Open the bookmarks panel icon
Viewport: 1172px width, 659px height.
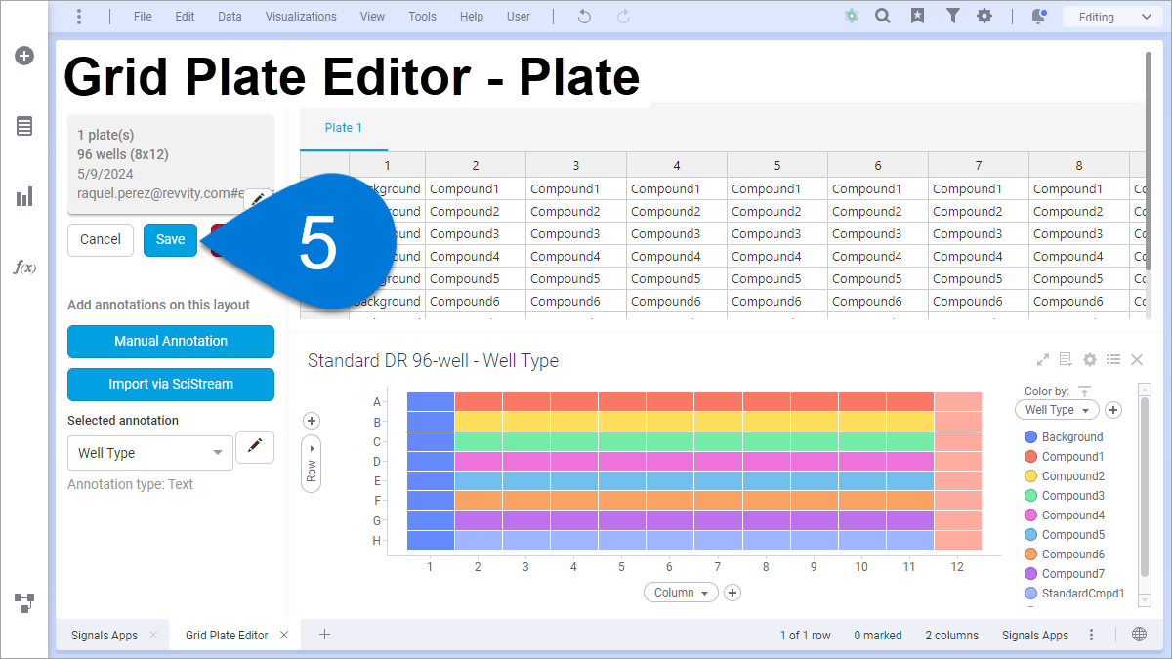pyautogui.click(x=917, y=17)
